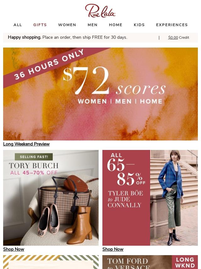Click Shop Now under the 65–85% off promo
201x269 pixels.
[113, 249]
